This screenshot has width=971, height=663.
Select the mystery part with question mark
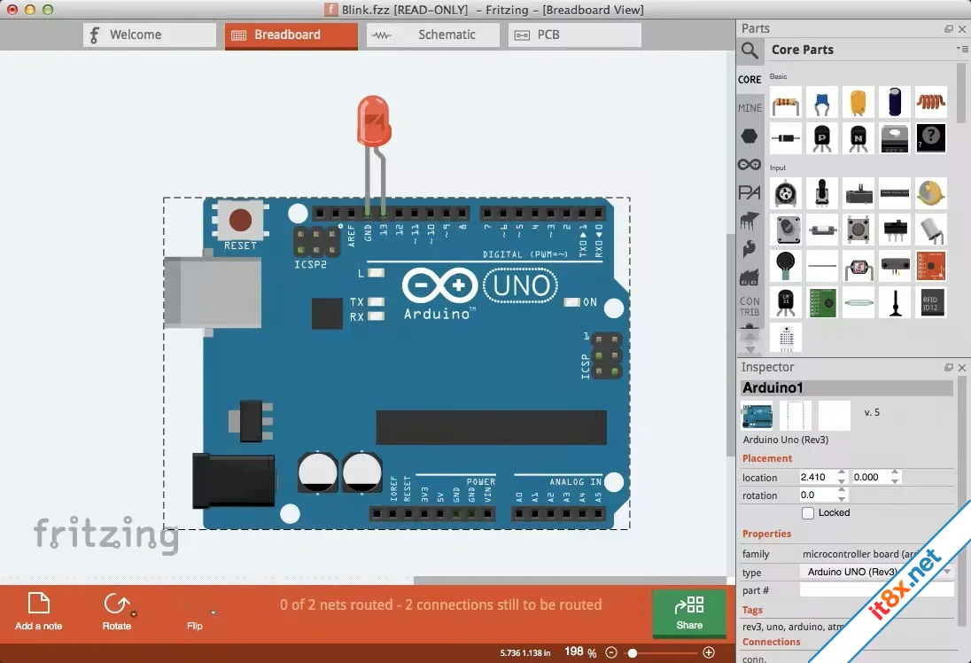931,138
